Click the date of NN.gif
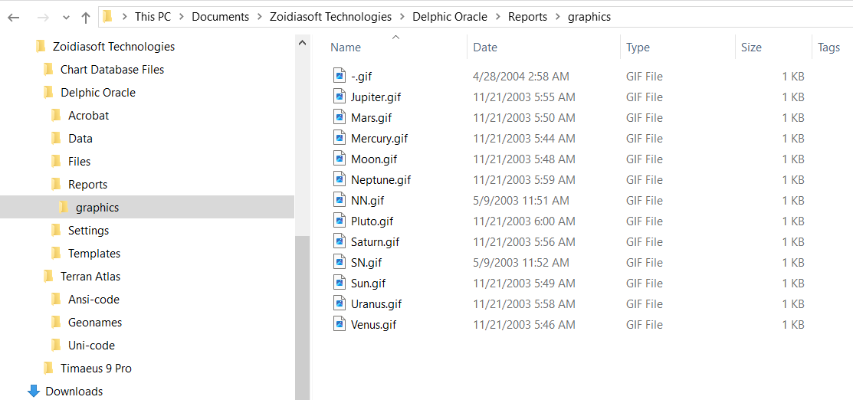This screenshot has height=400, width=853. click(521, 200)
